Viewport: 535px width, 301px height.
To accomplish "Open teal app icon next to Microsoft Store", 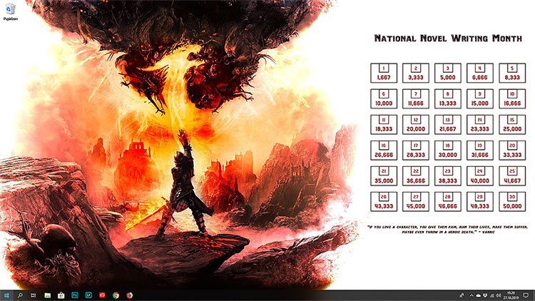I will [75, 295].
